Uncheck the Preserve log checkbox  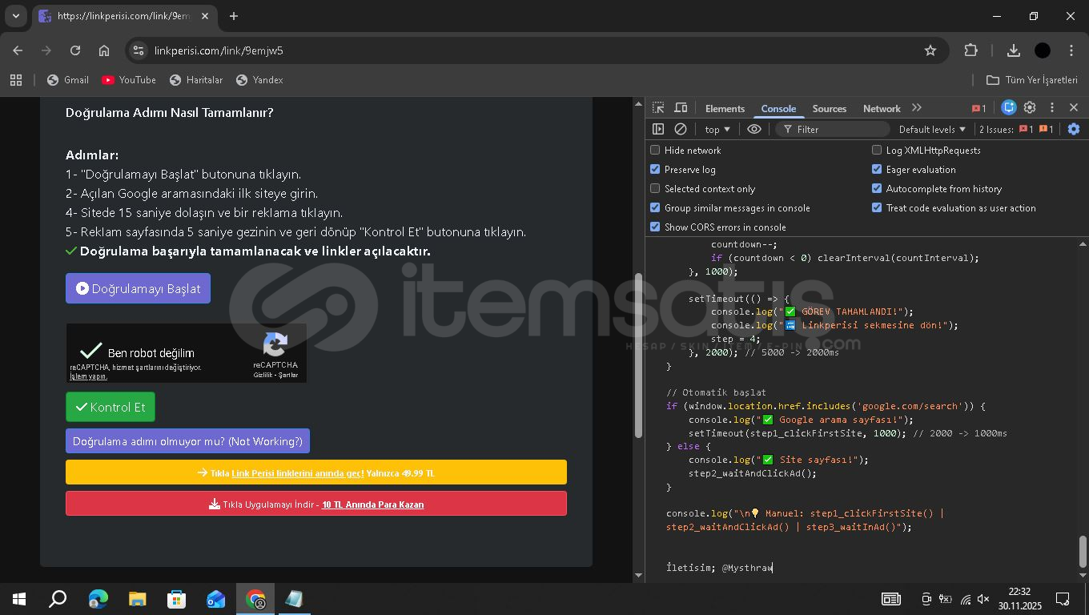pos(655,170)
